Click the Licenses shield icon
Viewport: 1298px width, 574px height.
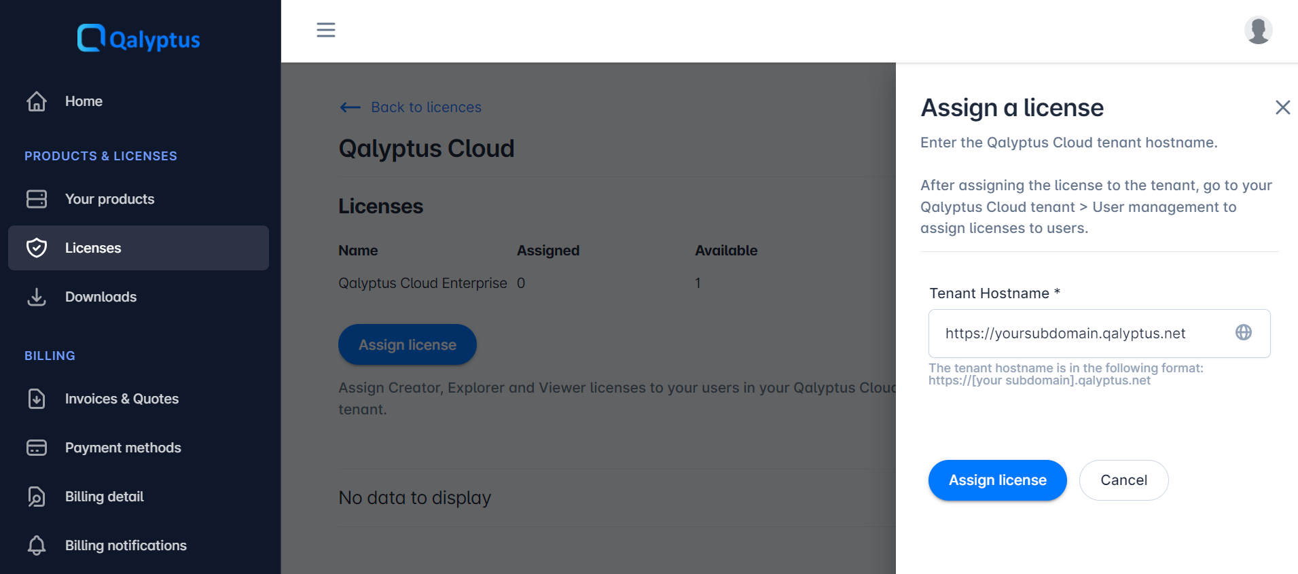click(37, 248)
